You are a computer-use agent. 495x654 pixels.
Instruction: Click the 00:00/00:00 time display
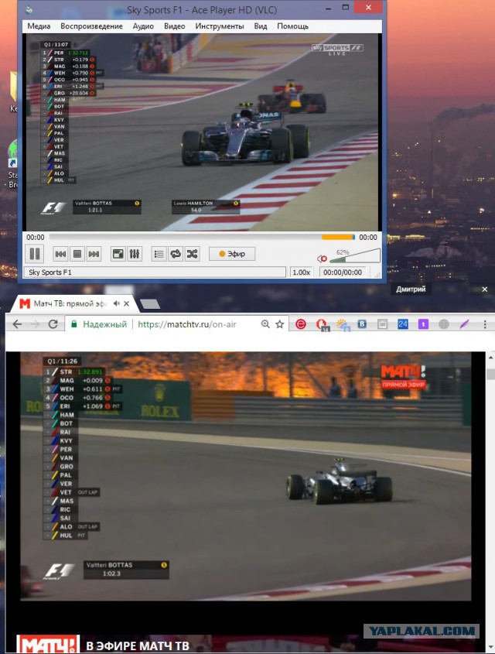[343, 272]
